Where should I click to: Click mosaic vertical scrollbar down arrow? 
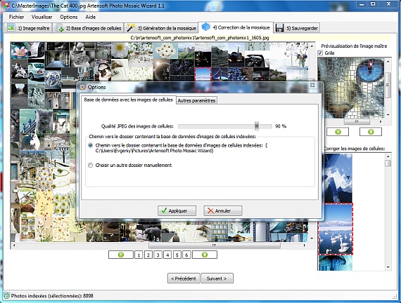[x=312, y=238]
